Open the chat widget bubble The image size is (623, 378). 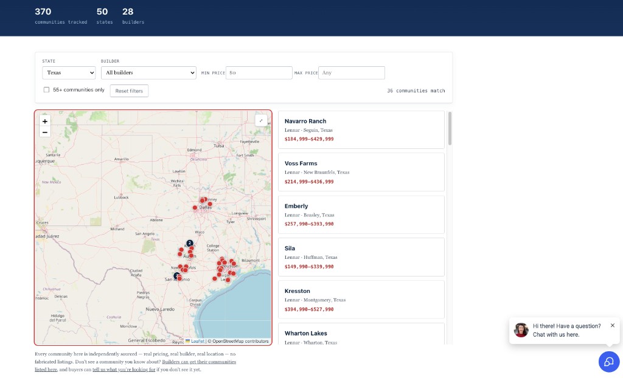[608, 362]
